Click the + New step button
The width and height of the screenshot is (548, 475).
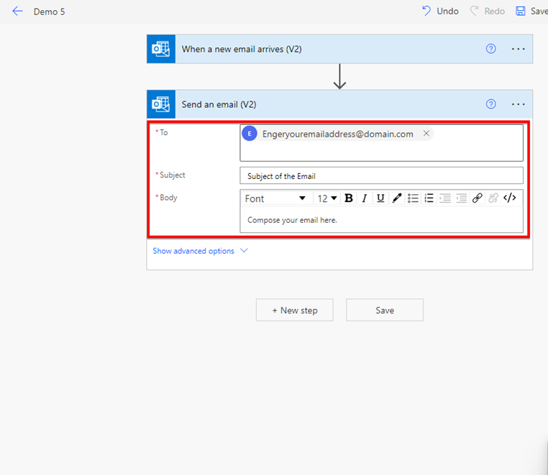tap(295, 310)
